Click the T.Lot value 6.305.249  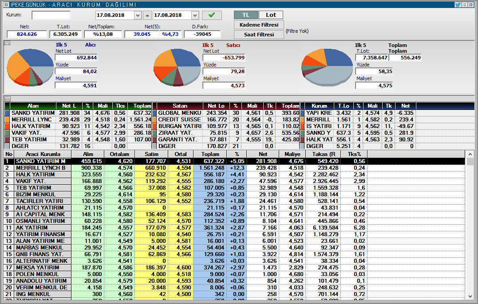pyautogui.click(x=66, y=34)
